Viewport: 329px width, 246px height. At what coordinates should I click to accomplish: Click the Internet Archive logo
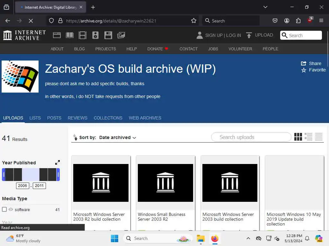point(24,35)
